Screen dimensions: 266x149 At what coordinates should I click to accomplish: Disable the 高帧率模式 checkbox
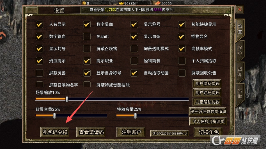coord(182,49)
